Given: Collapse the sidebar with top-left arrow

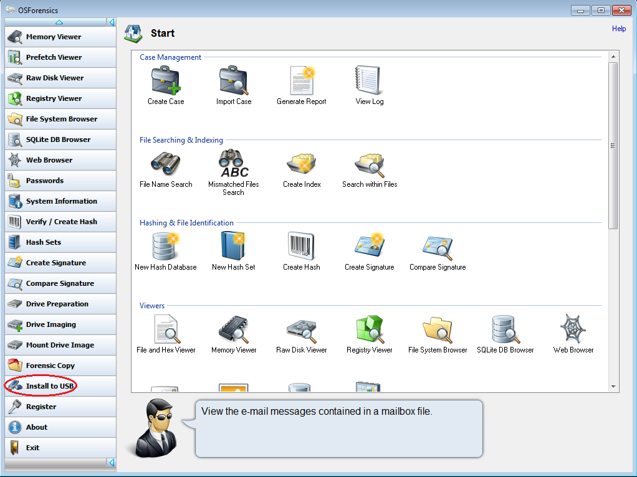Looking at the screenshot, I should (112, 22).
